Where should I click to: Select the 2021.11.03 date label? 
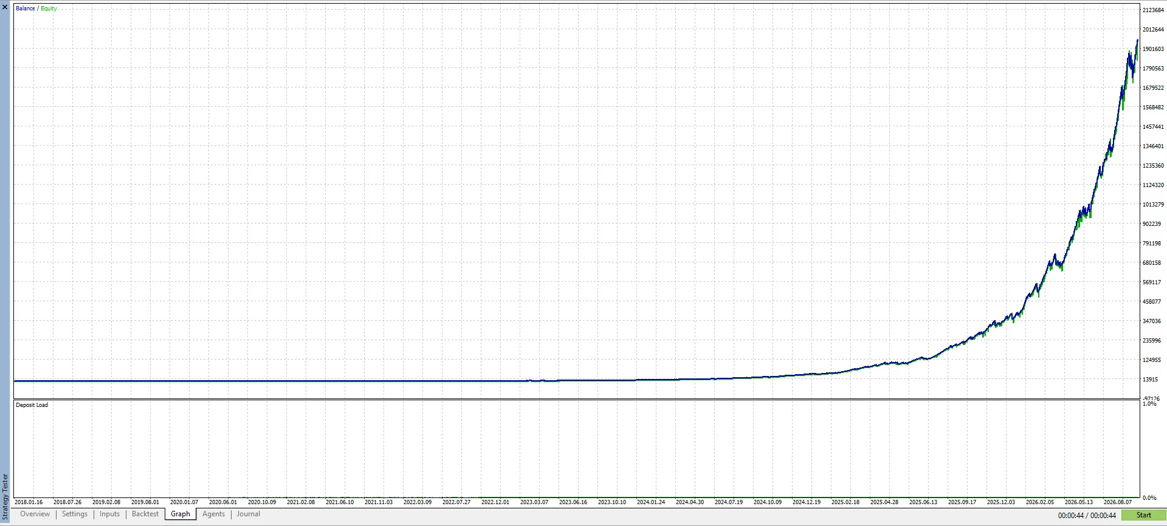379,502
